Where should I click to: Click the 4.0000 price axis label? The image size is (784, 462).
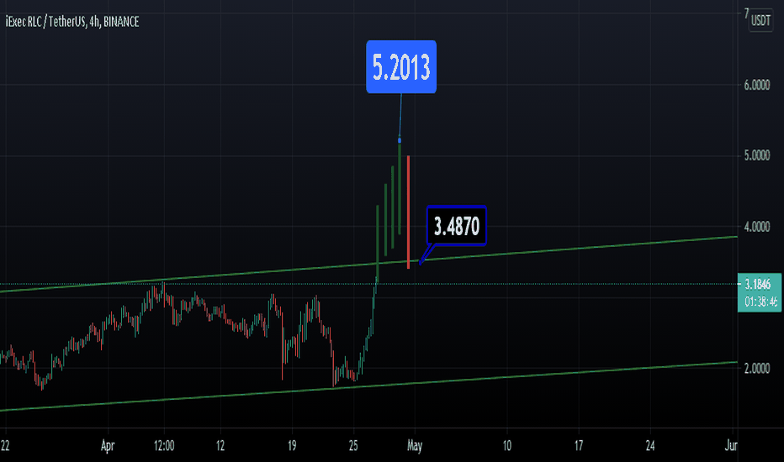(756, 227)
